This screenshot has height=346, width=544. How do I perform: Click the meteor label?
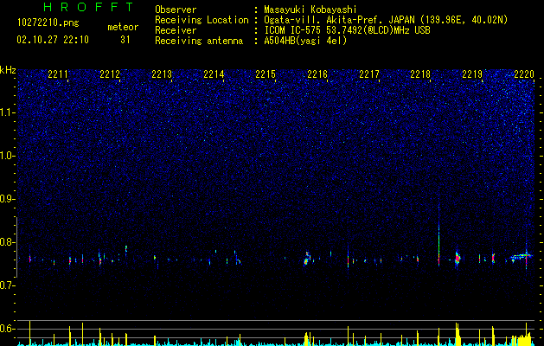(123, 27)
